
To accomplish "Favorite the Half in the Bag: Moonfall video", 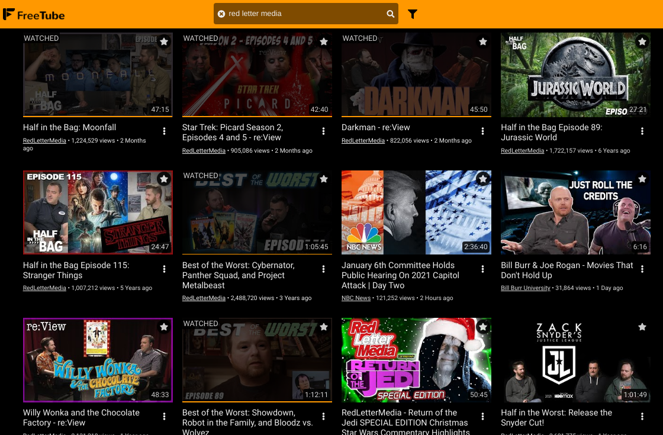I will click(164, 41).
